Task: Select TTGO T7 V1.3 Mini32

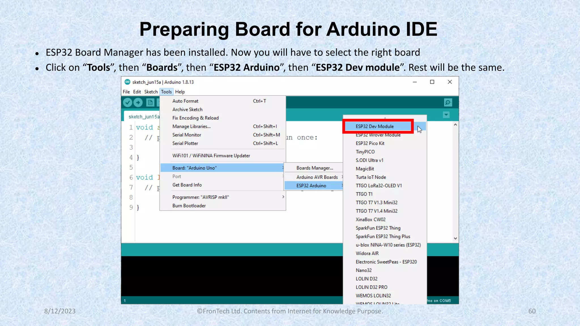Action: point(385,203)
